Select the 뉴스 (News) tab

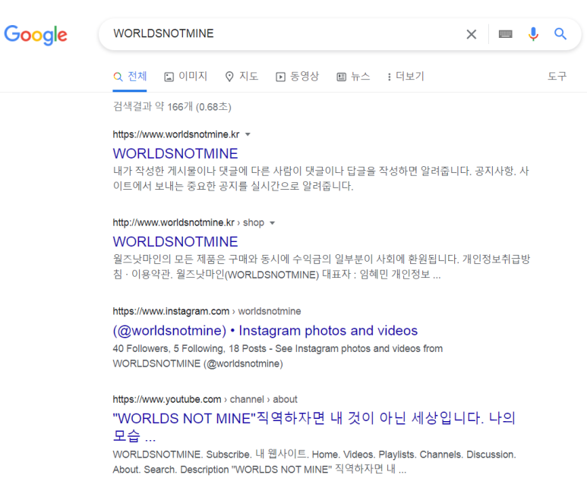pyautogui.click(x=353, y=77)
